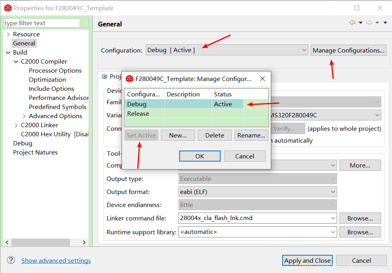The height and width of the screenshot is (273, 392).
Task: Open the view menu triangle in General header
Action: point(385,23)
